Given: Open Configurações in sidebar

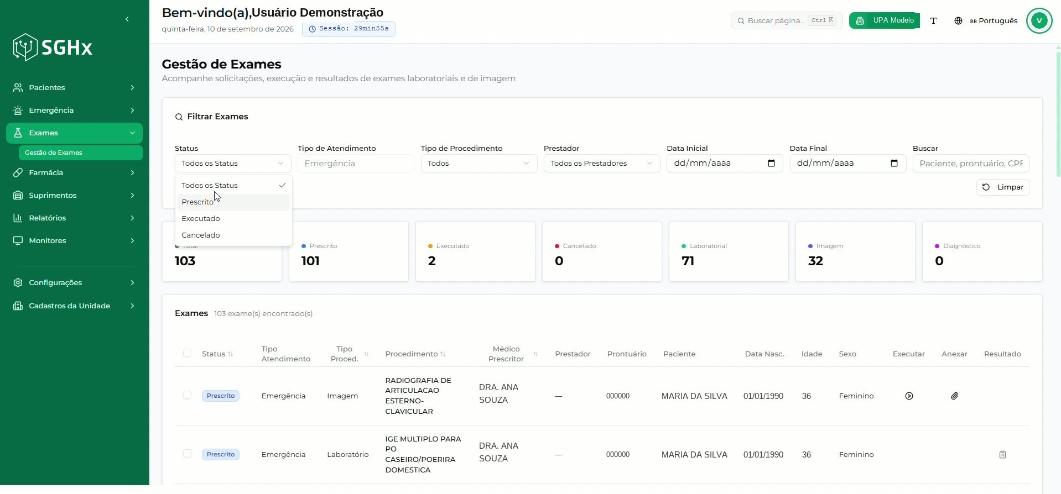Looking at the screenshot, I should pos(74,283).
